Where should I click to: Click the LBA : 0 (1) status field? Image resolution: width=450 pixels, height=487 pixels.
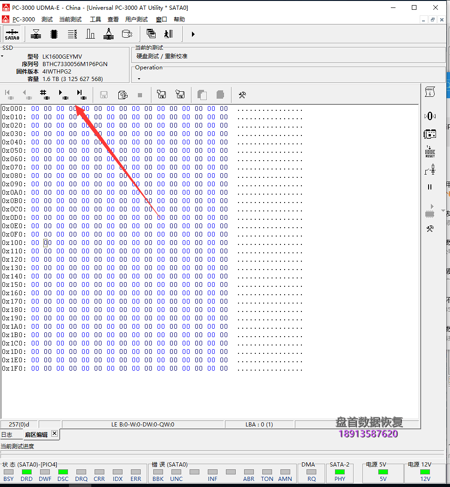(259, 424)
